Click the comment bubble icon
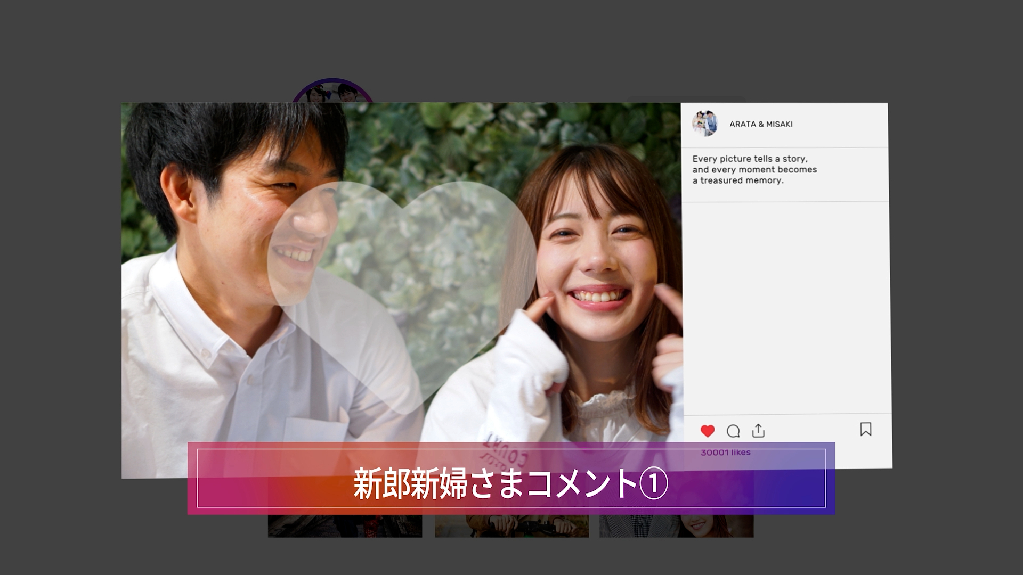The width and height of the screenshot is (1023, 575). pyautogui.click(x=733, y=431)
